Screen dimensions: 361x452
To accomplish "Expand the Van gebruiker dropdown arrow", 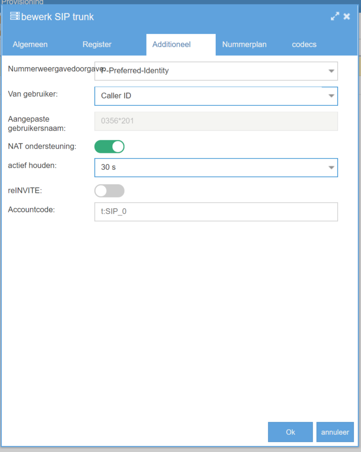I will (x=331, y=96).
